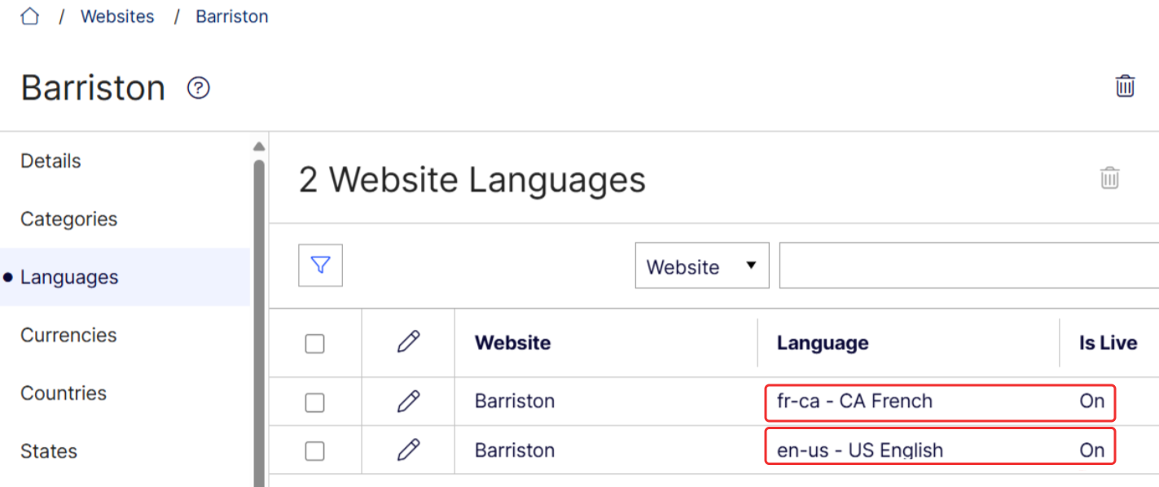The height and width of the screenshot is (487, 1159).
Task: Click the delete icon above the languages table
Action: 1109,178
